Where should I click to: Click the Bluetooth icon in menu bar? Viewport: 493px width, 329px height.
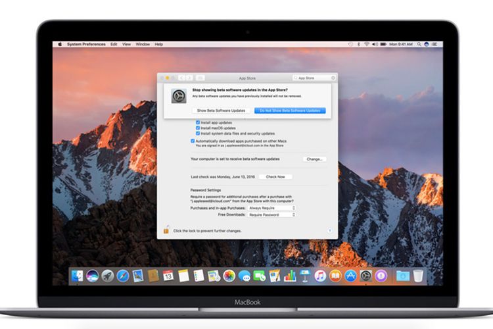click(359, 44)
